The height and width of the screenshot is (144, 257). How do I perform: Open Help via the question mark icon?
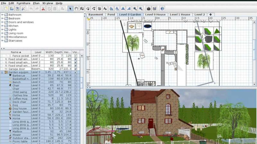click(x=162, y=9)
